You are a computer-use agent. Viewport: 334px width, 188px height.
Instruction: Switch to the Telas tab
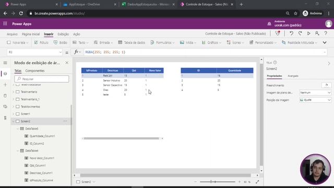[x=18, y=71]
